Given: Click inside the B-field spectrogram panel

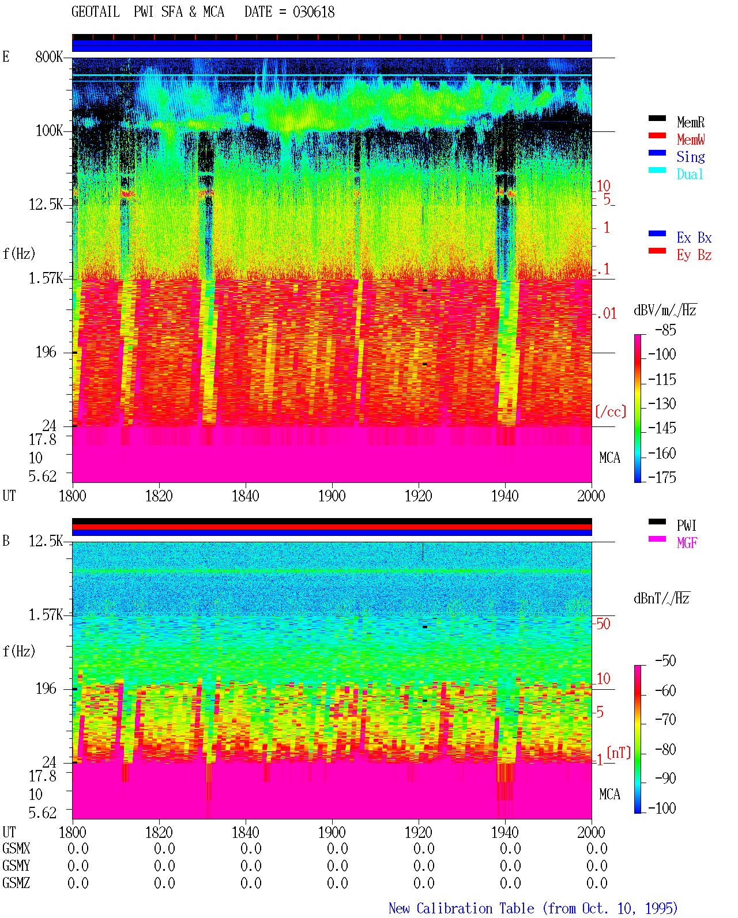Looking at the screenshot, I should pos(332,681).
